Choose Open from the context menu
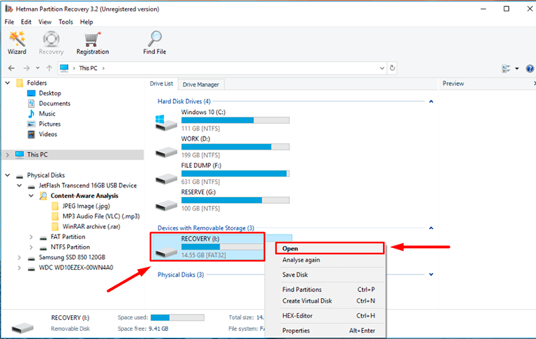Image resolution: width=536 pixels, height=339 pixels. pos(290,249)
